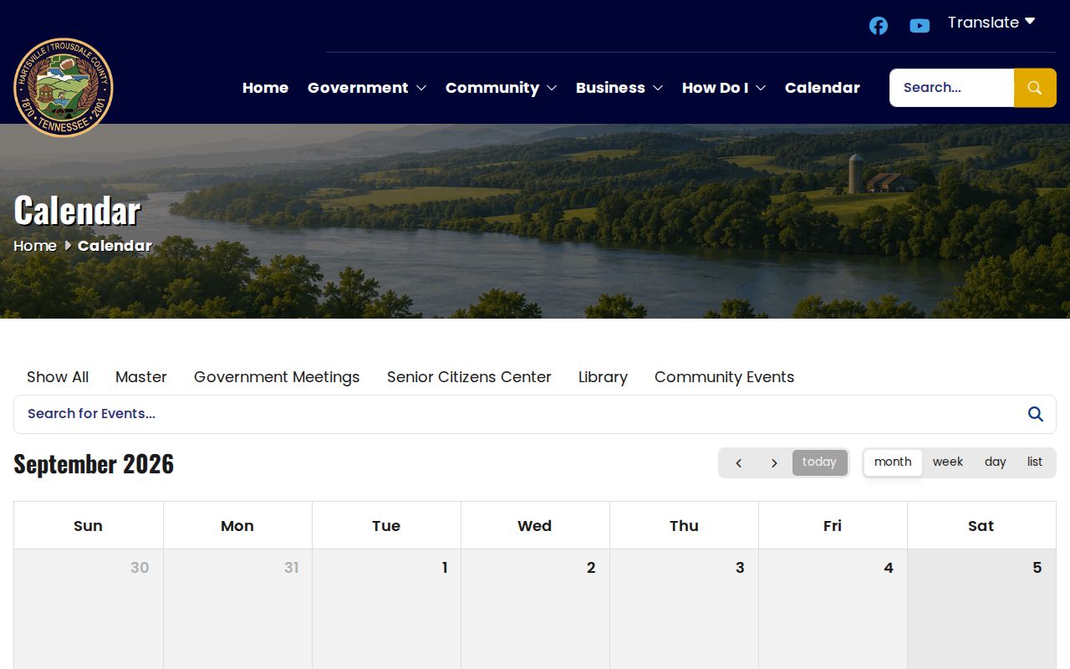The width and height of the screenshot is (1070, 669).
Task: Open the Facebook page icon
Action: [878, 26]
